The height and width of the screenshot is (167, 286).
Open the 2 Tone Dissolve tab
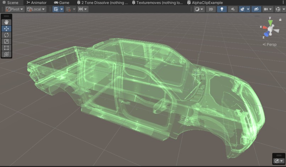coord(102,2)
